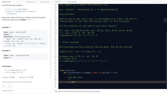Click the Reset to default link
Viewport: 167px width, 94px height.
pyautogui.click(x=95, y=91)
